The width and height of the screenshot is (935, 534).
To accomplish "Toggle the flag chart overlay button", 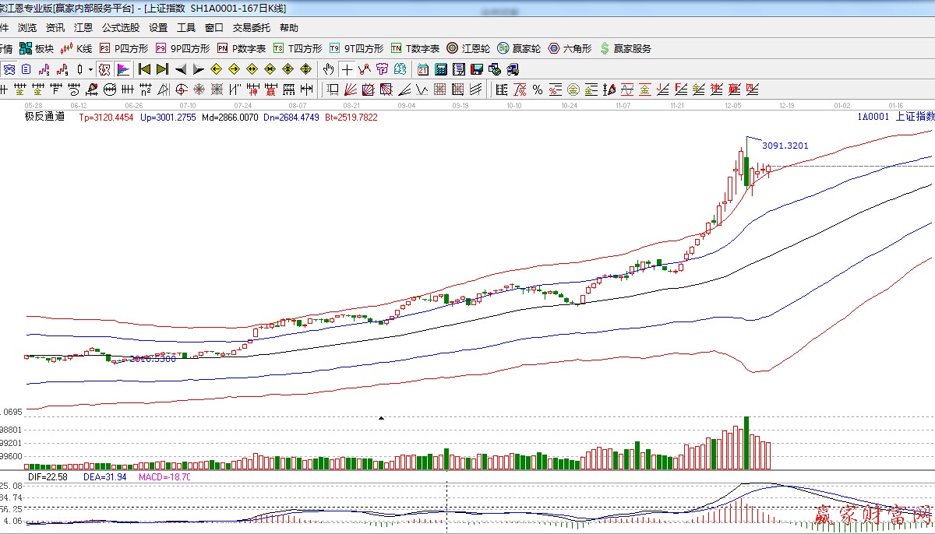I will point(123,69).
